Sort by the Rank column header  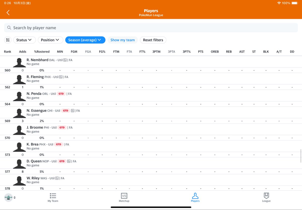[x=8, y=52]
